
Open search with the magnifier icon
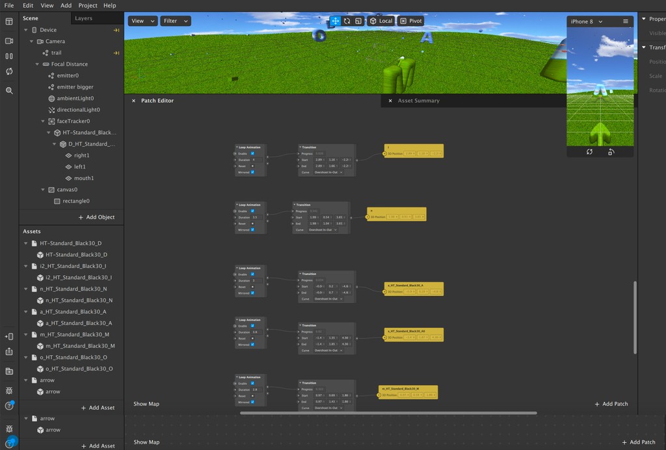tap(9, 90)
